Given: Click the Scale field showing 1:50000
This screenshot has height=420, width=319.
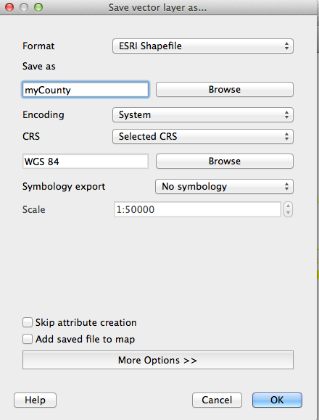Looking at the screenshot, I should [197, 209].
